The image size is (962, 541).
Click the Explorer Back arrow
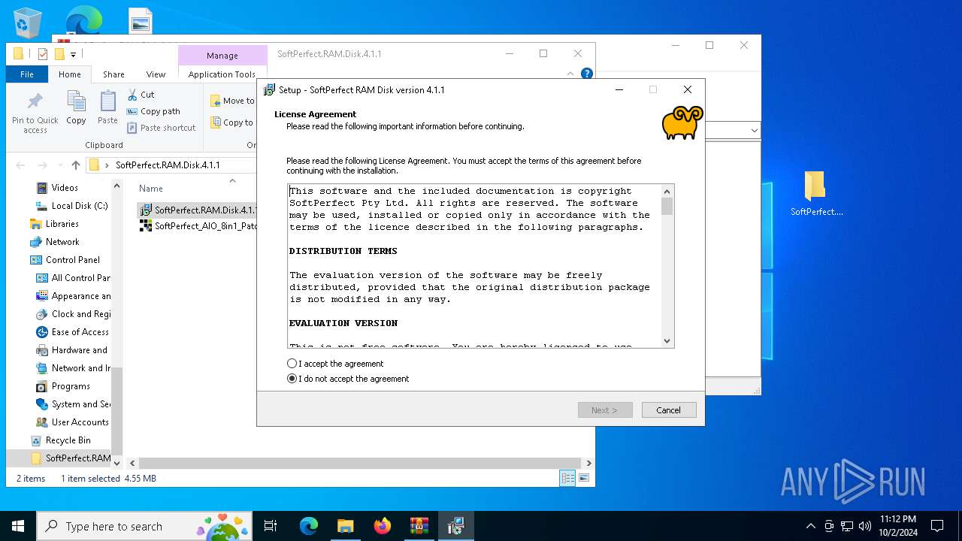tap(20, 165)
